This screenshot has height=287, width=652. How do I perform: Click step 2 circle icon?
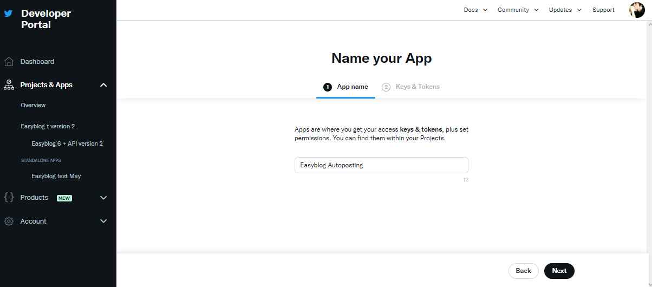[x=386, y=87]
